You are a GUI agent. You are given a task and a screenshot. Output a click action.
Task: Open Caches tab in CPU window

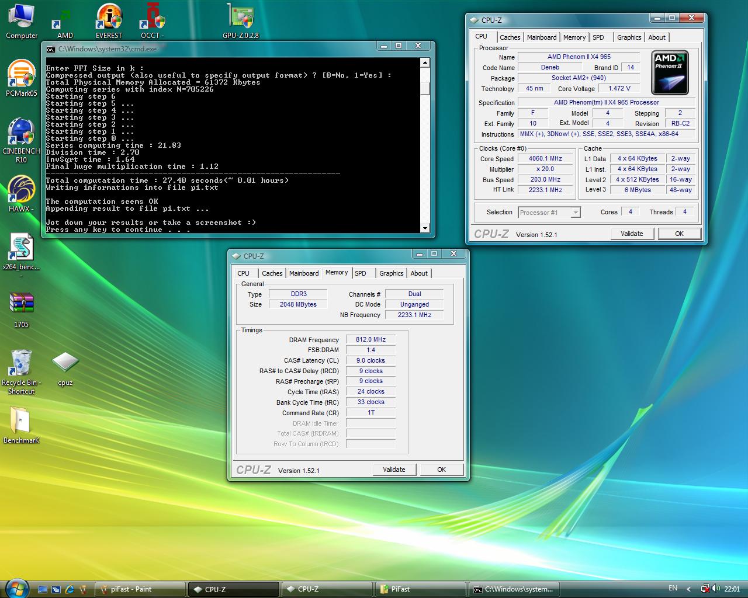point(510,37)
